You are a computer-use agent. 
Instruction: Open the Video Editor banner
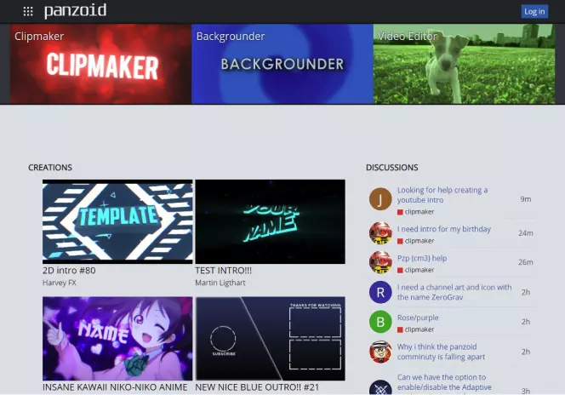tap(464, 64)
